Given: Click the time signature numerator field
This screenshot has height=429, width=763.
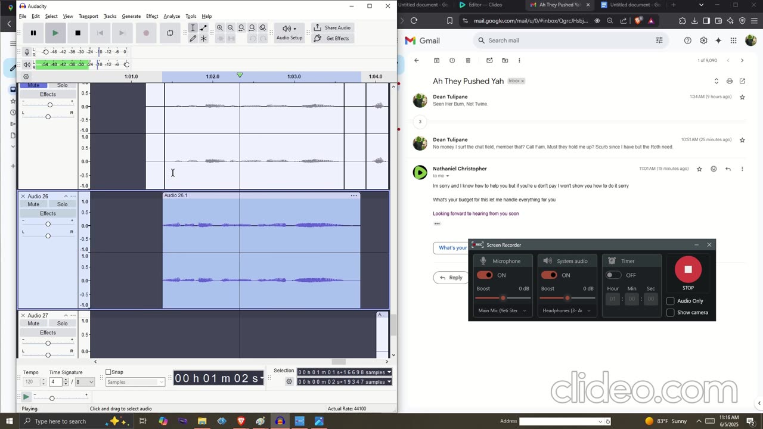Looking at the screenshot, I should [56, 382].
